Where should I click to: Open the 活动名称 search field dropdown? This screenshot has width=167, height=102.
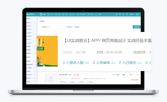click(45, 27)
